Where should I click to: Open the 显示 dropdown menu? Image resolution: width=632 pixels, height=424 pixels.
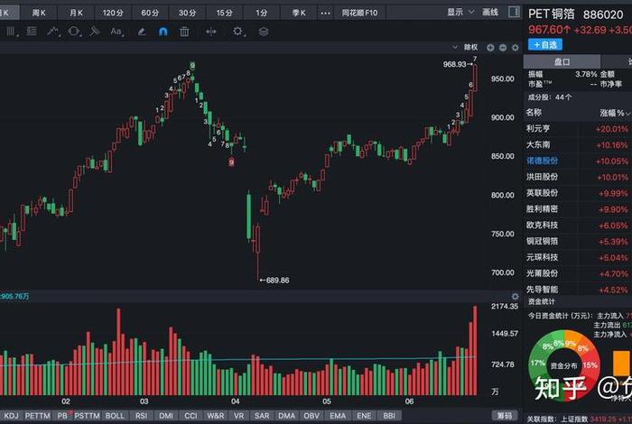click(460, 13)
